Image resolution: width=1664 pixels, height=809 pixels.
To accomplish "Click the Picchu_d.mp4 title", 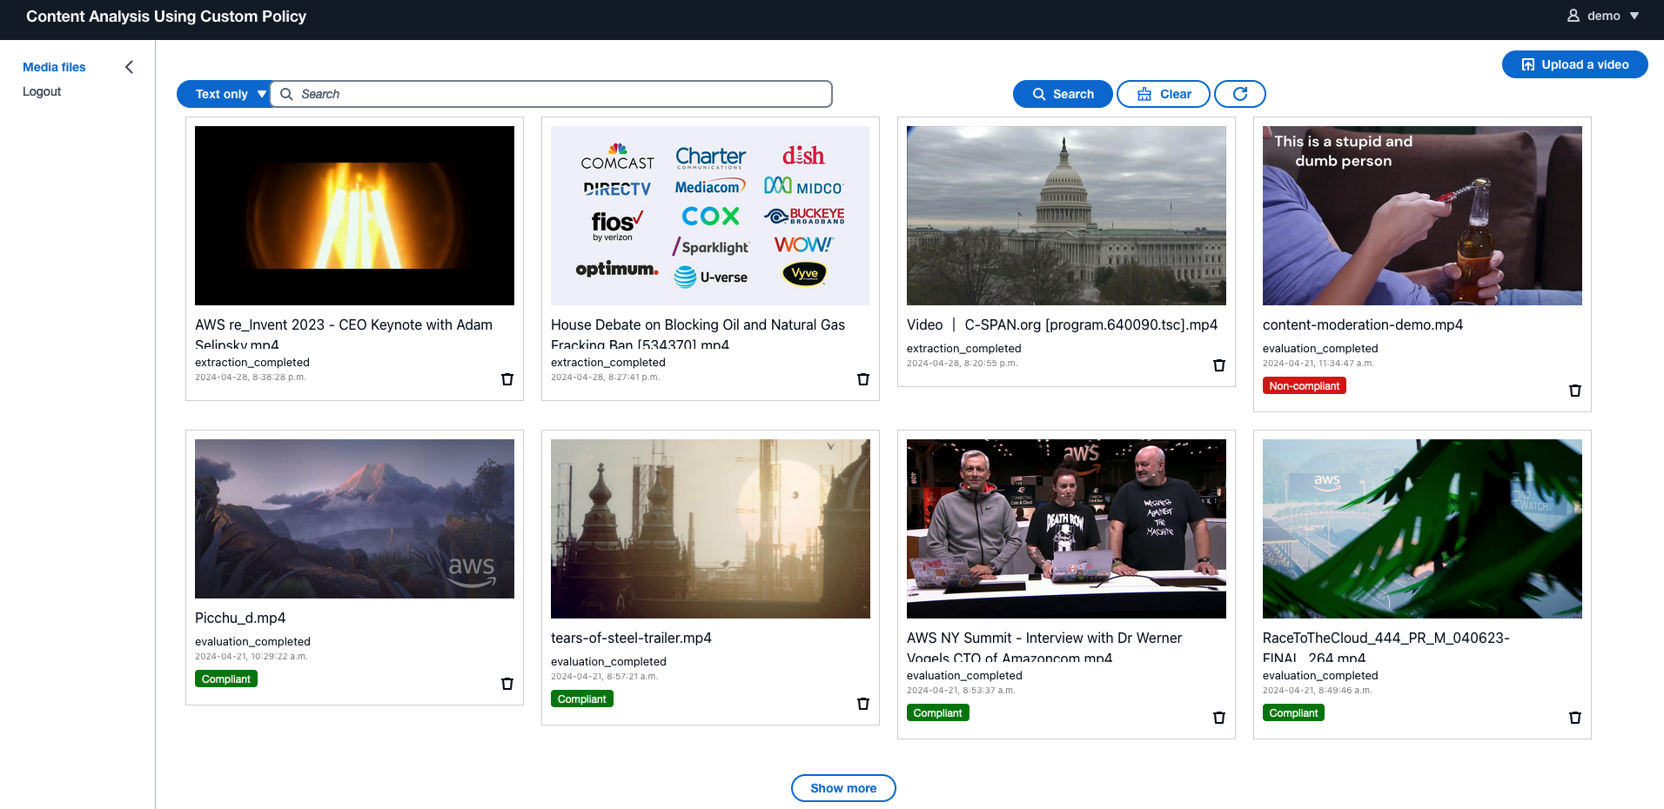I will point(240,618).
